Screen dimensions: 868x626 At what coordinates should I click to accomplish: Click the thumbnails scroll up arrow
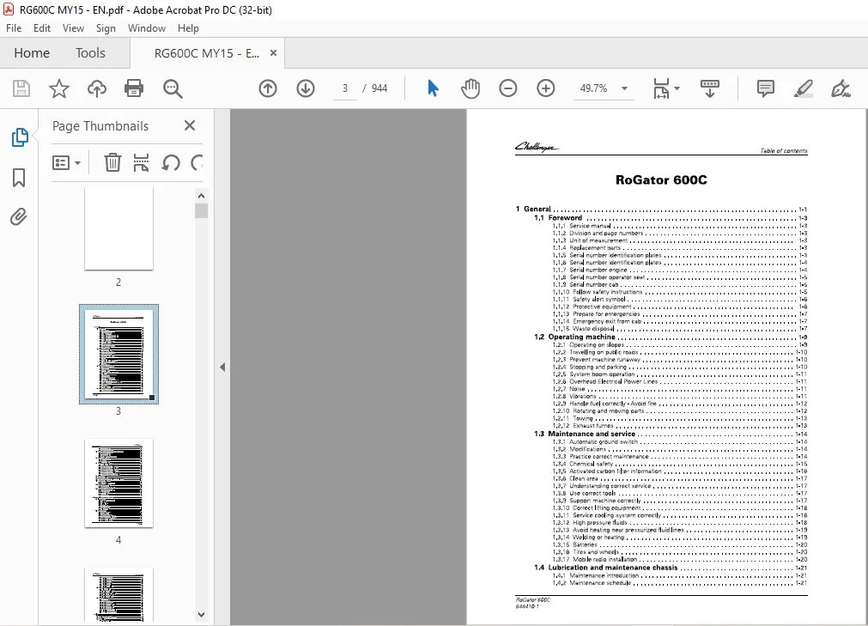point(202,196)
